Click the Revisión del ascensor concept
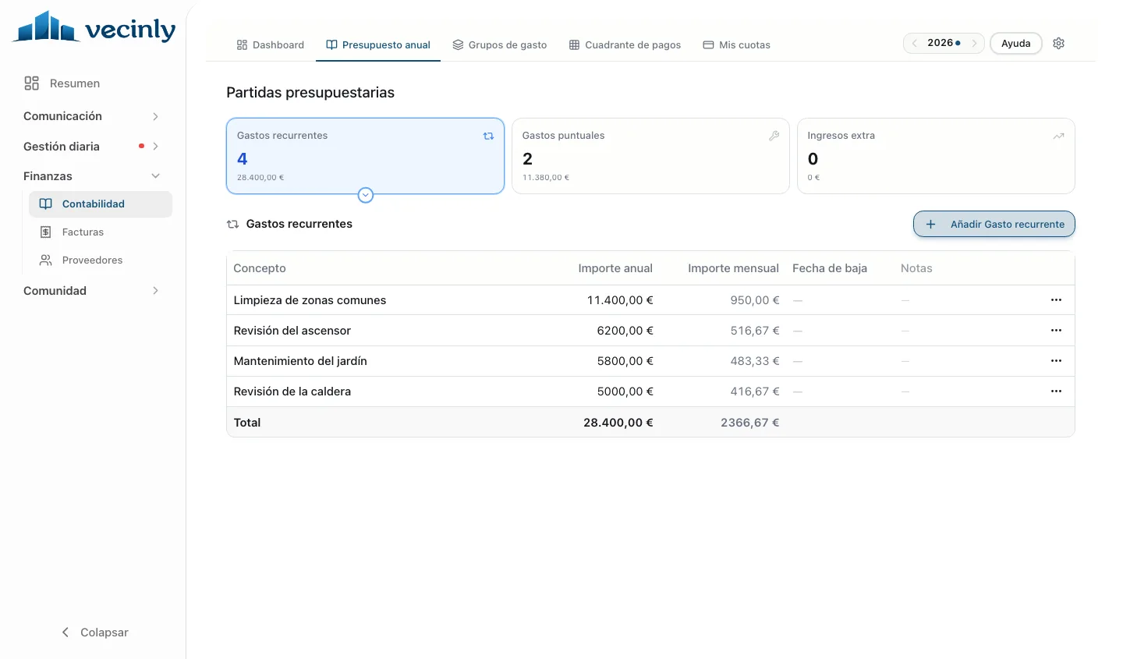This screenshot has width=1123, height=659. pyautogui.click(x=292, y=331)
